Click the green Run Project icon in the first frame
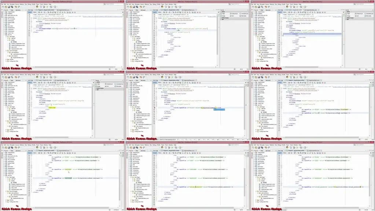This screenshot has height=211, width=375. (47, 7)
